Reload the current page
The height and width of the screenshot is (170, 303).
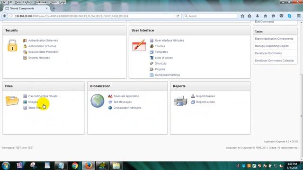click(178, 16)
